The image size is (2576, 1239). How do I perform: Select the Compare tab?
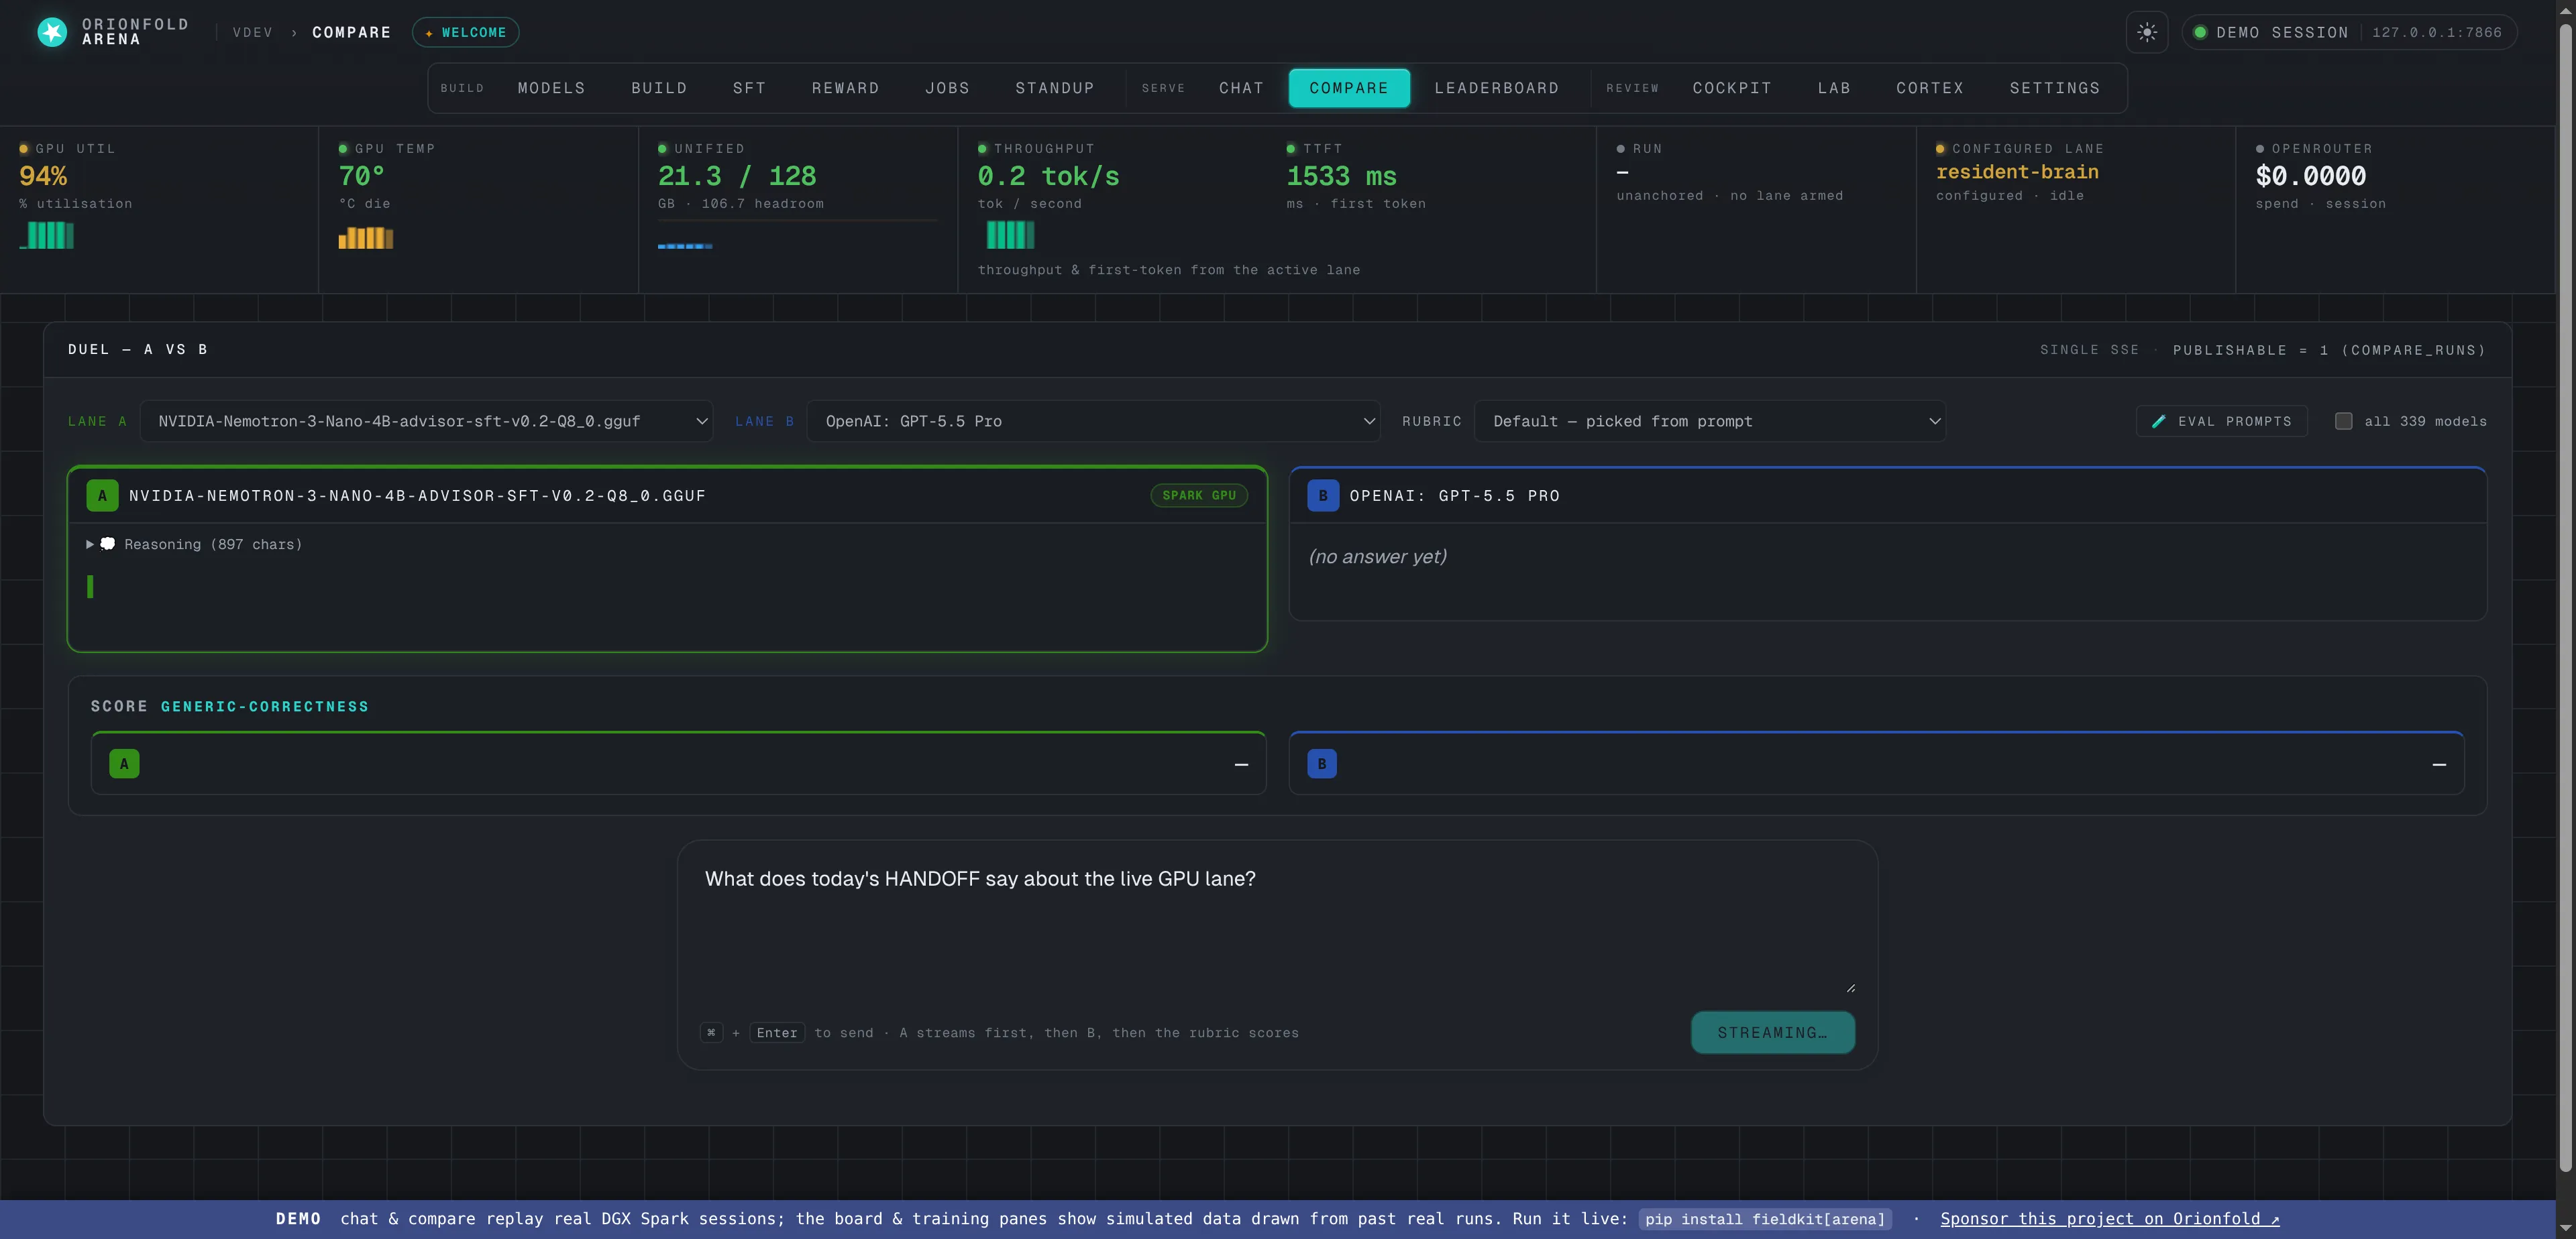tap(1349, 88)
